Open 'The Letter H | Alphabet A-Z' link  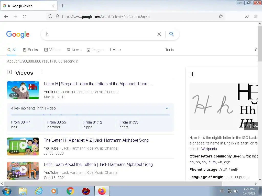coord(96,140)
